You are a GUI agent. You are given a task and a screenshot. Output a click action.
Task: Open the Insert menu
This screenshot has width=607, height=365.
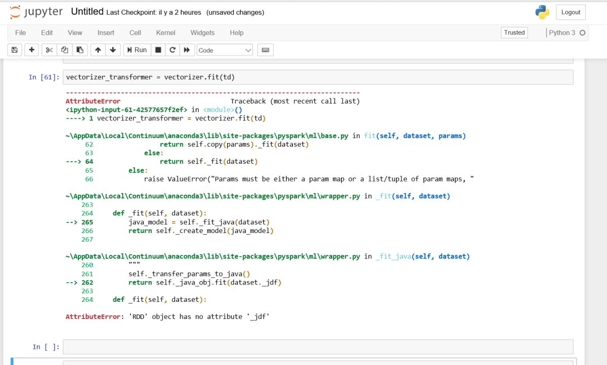106,32
